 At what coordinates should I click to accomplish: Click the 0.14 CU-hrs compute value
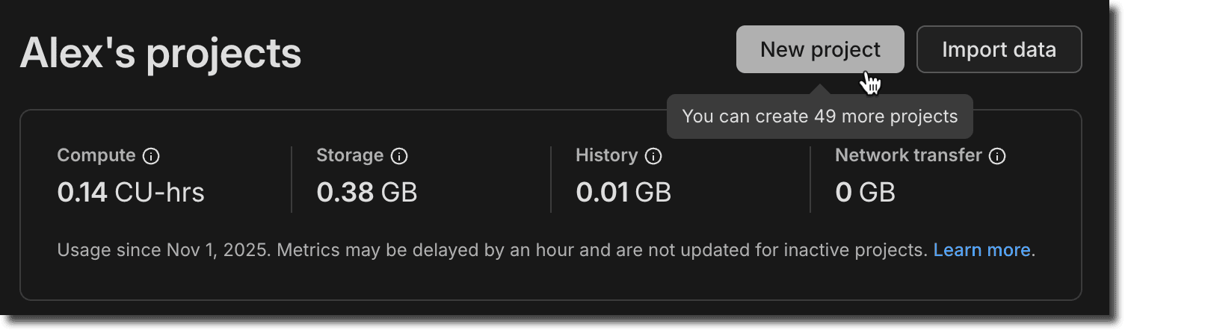(131, 193)
